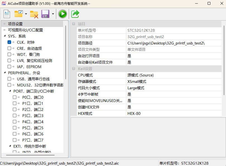Click the tree panel horizontal scrollbar
The width and height of the screenshot is (226, 166).
coord(30,155)
